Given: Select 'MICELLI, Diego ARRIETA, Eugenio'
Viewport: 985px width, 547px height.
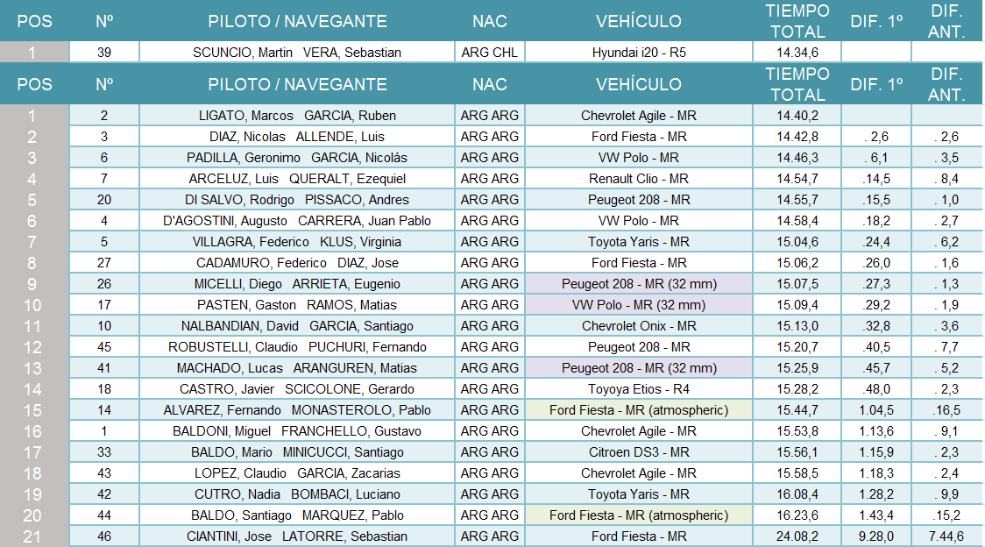Looking at the screenshot, I should click(x=296, y=284).
